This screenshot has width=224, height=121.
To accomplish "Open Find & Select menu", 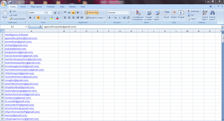I will (212, 15).
